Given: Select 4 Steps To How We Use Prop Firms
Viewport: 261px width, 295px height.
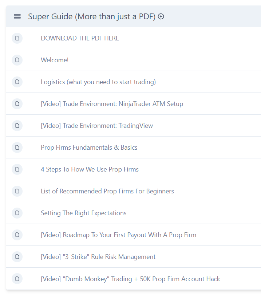Looking at the screenshot, I should pos(90,169).
